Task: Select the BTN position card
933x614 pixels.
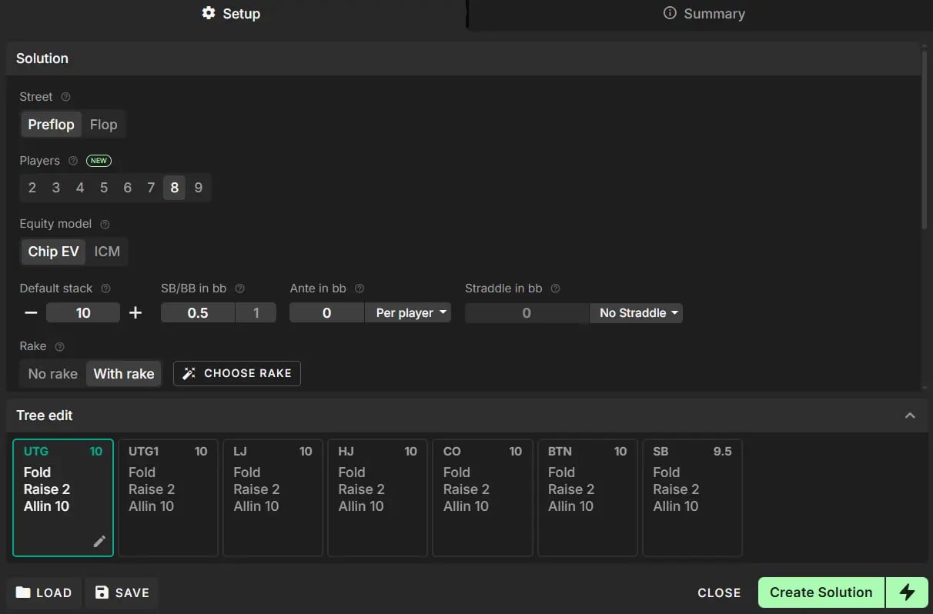Action: 587,498
